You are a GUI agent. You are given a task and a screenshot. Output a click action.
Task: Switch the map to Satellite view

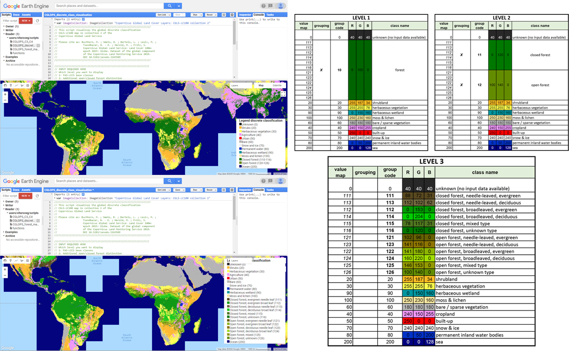277,85
